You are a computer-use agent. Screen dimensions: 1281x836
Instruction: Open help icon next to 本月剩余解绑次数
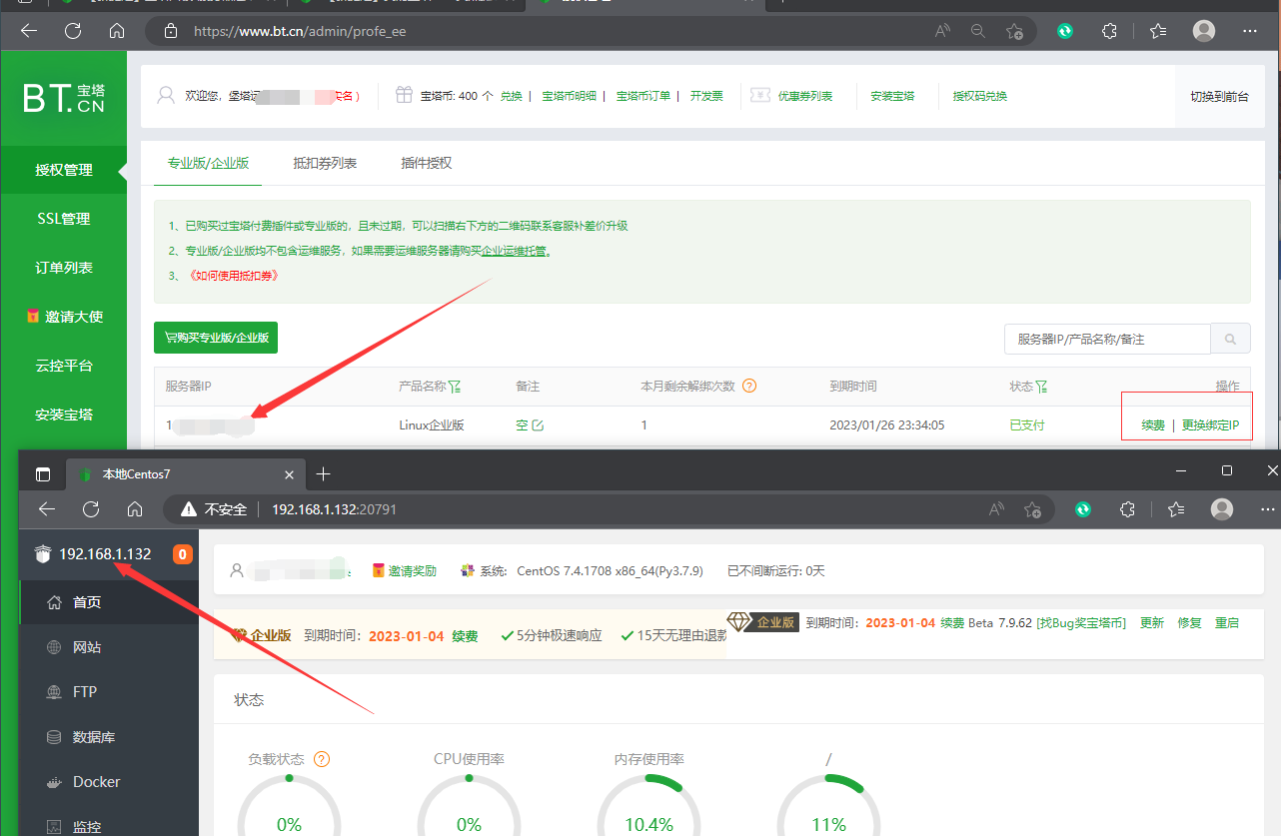[x=749, y=386]
